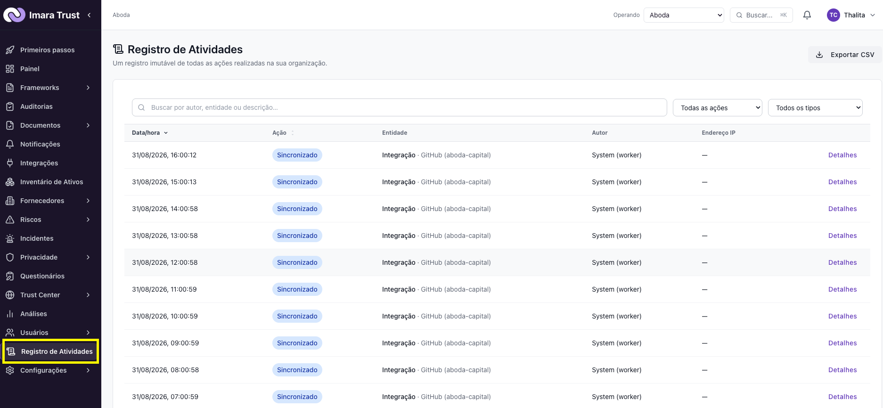Click the Imara Trust logo icon
The image size is (883, 408).
14,15
